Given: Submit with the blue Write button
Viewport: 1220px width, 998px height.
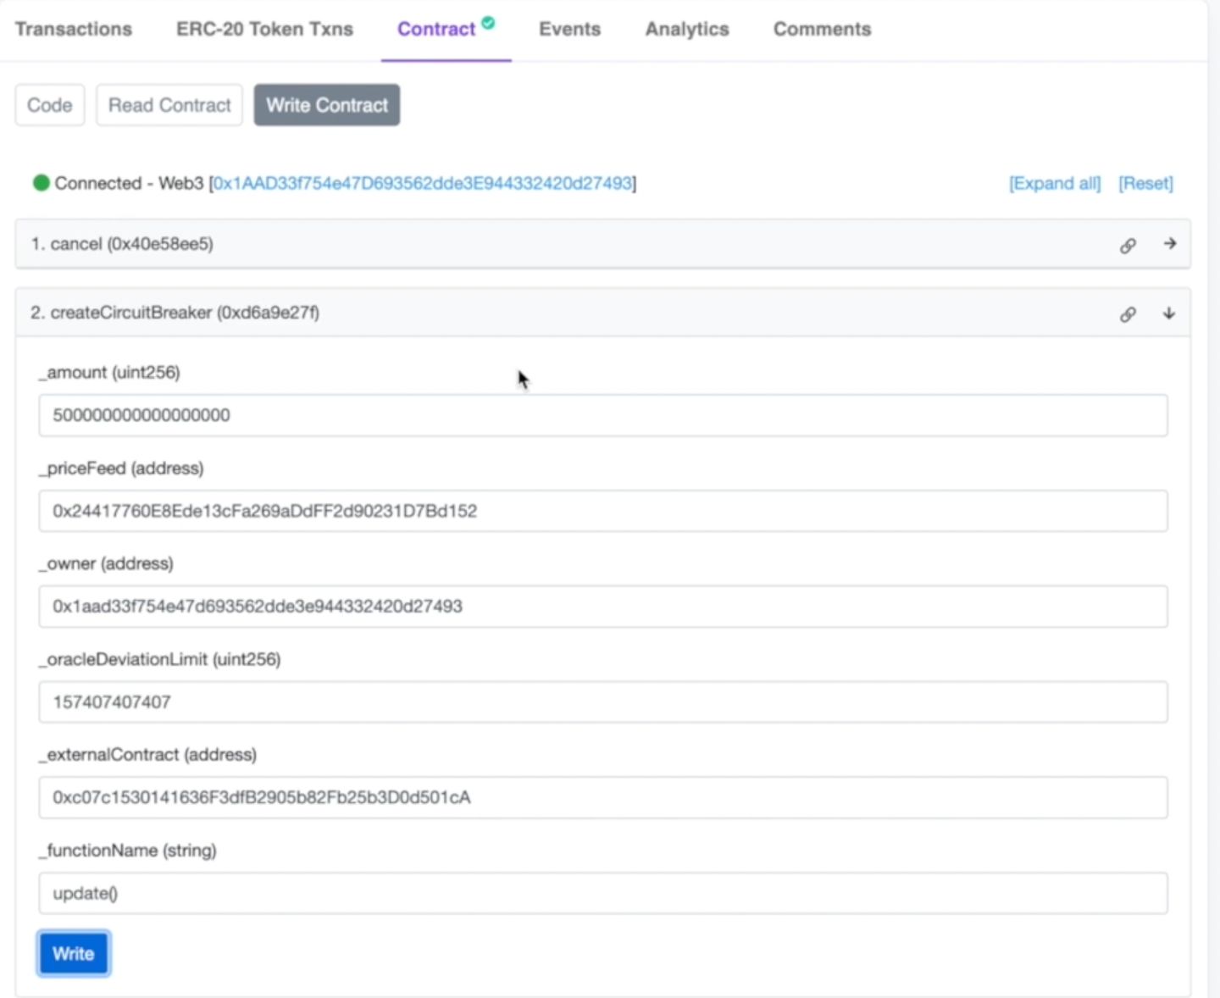Looking at the screenshot, I should pos(74,954).
